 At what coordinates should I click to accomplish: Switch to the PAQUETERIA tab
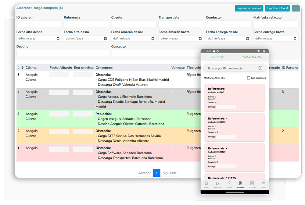(218, 57)
